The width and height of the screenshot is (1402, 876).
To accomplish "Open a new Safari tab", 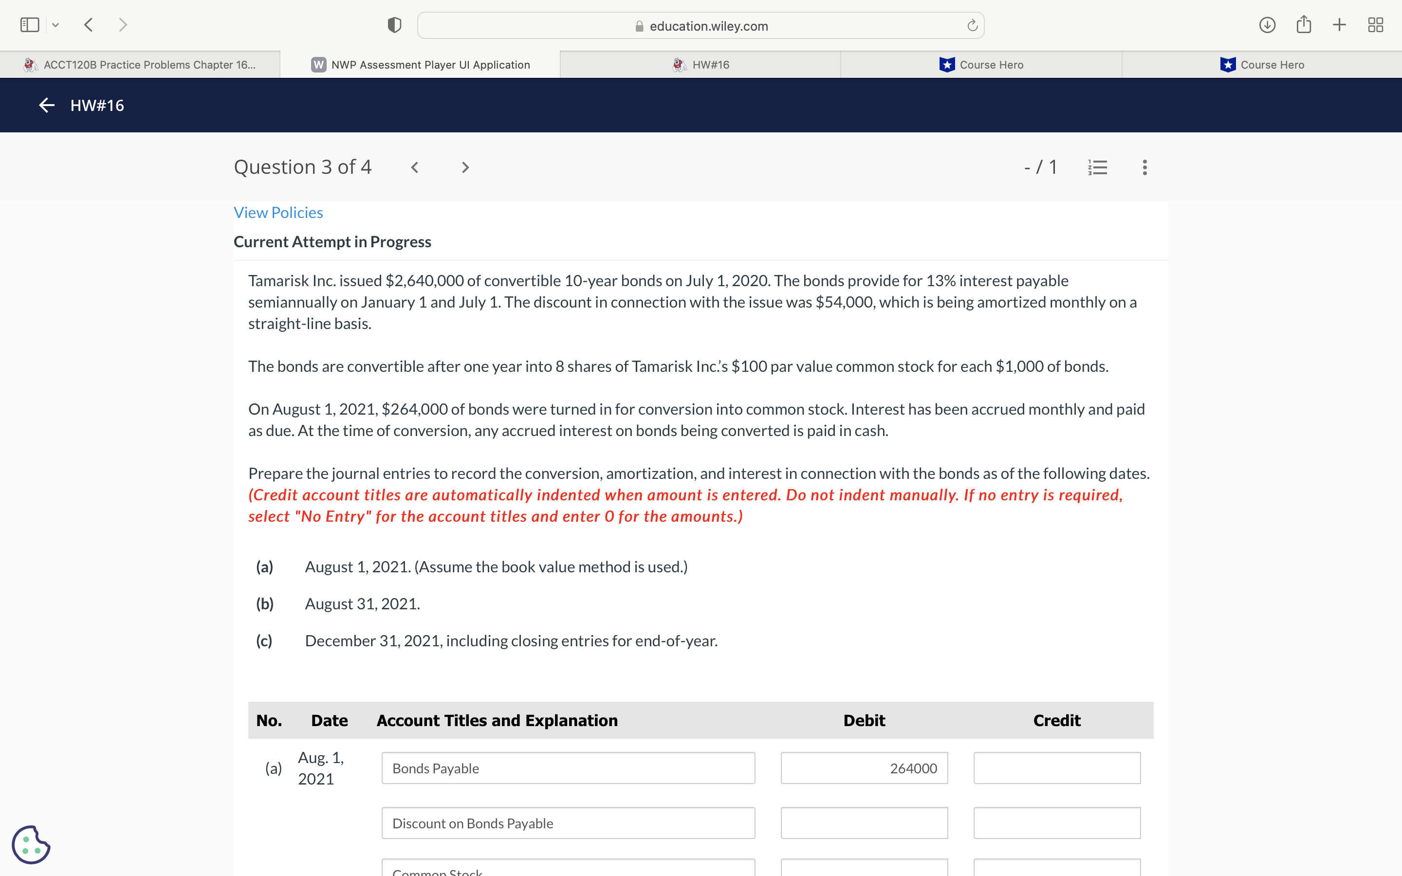I will pyautogui.click(x=1339, y=25).
